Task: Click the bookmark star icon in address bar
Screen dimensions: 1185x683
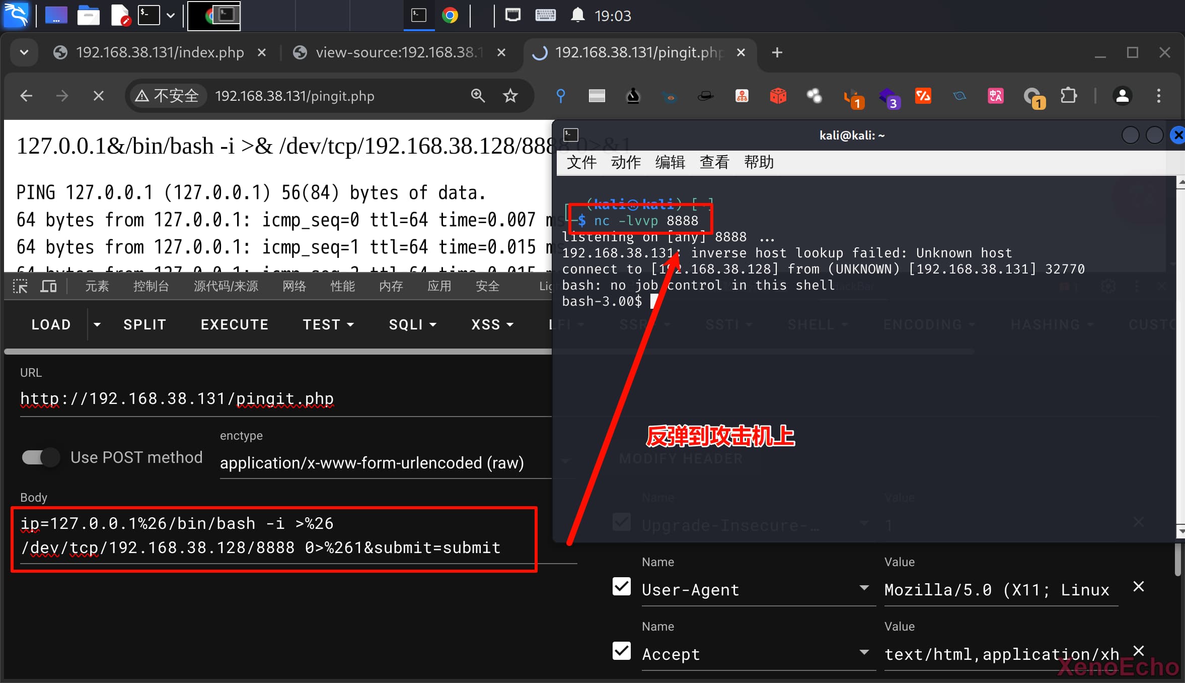Action: click(510, 96)
